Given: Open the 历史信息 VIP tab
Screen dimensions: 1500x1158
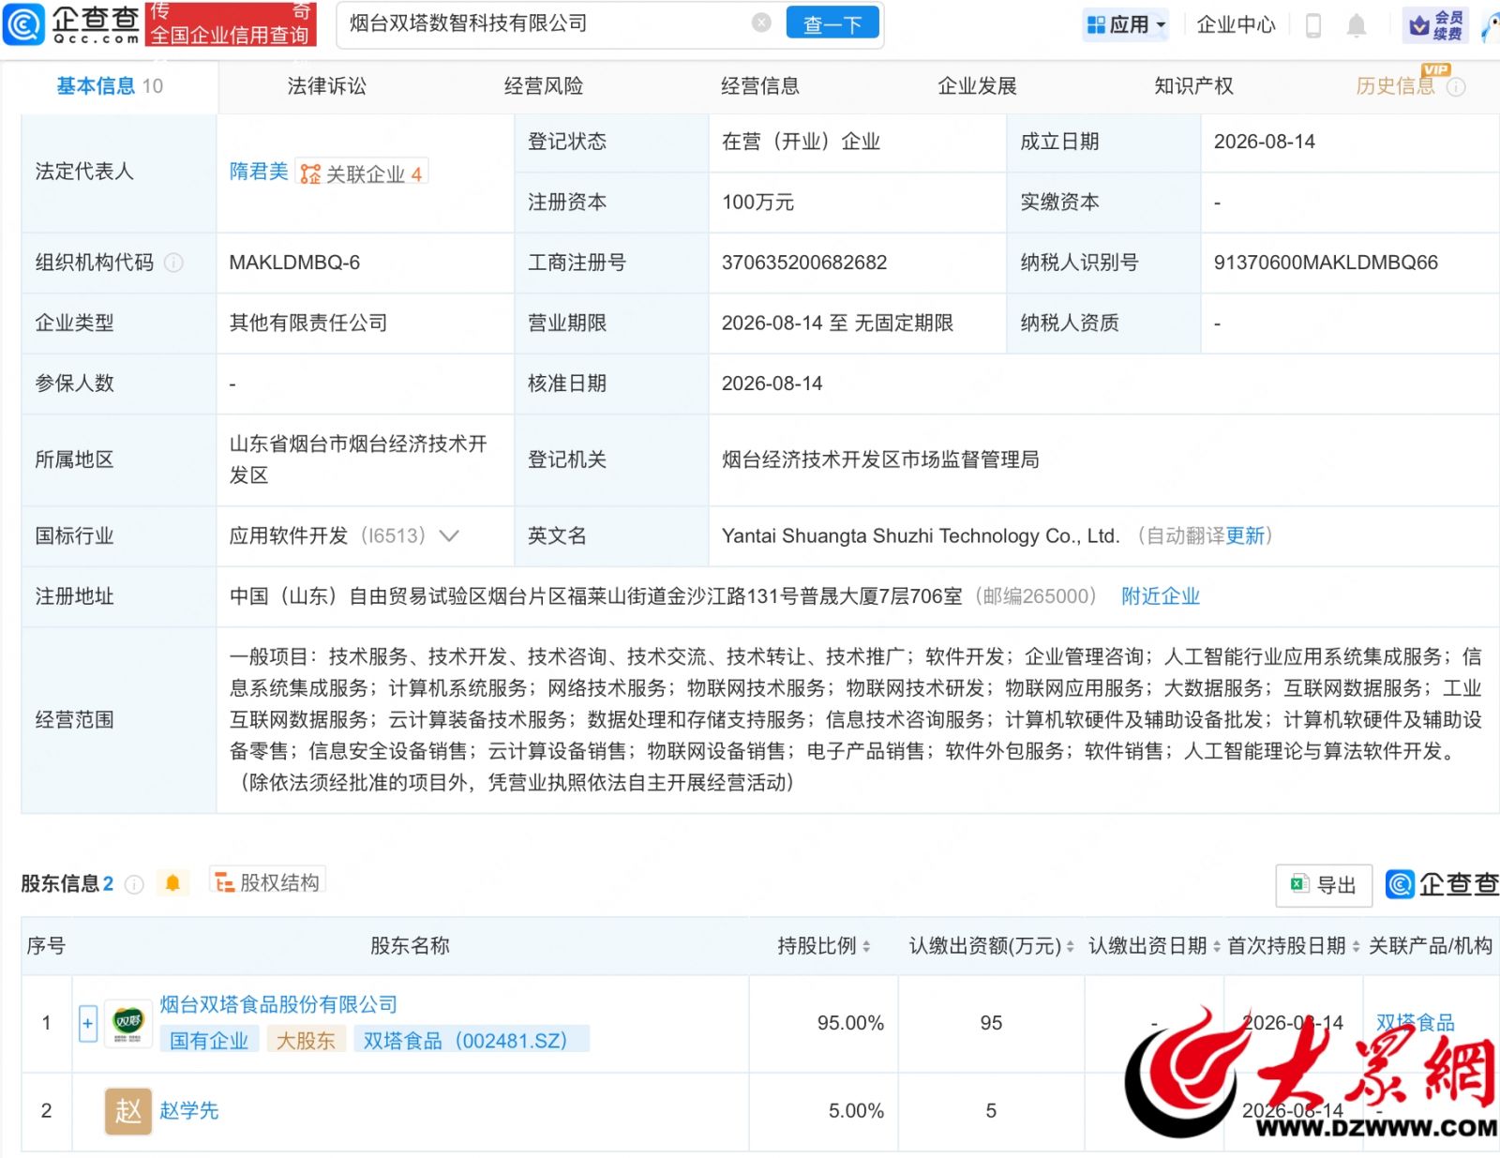Looking at the screenshot, I should (x=1395, y=86).
